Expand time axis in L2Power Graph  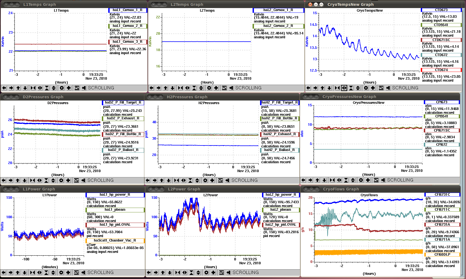(x=185, y=273)
